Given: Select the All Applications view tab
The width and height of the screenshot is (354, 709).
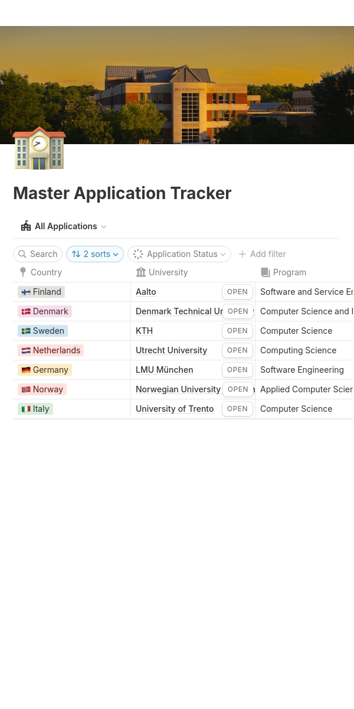Looking at the screenshot, I should pos(65,226).
